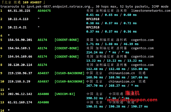Screen dimensions: 171x112
Task: Click hop number 4
Action: (x=1, y=36)
